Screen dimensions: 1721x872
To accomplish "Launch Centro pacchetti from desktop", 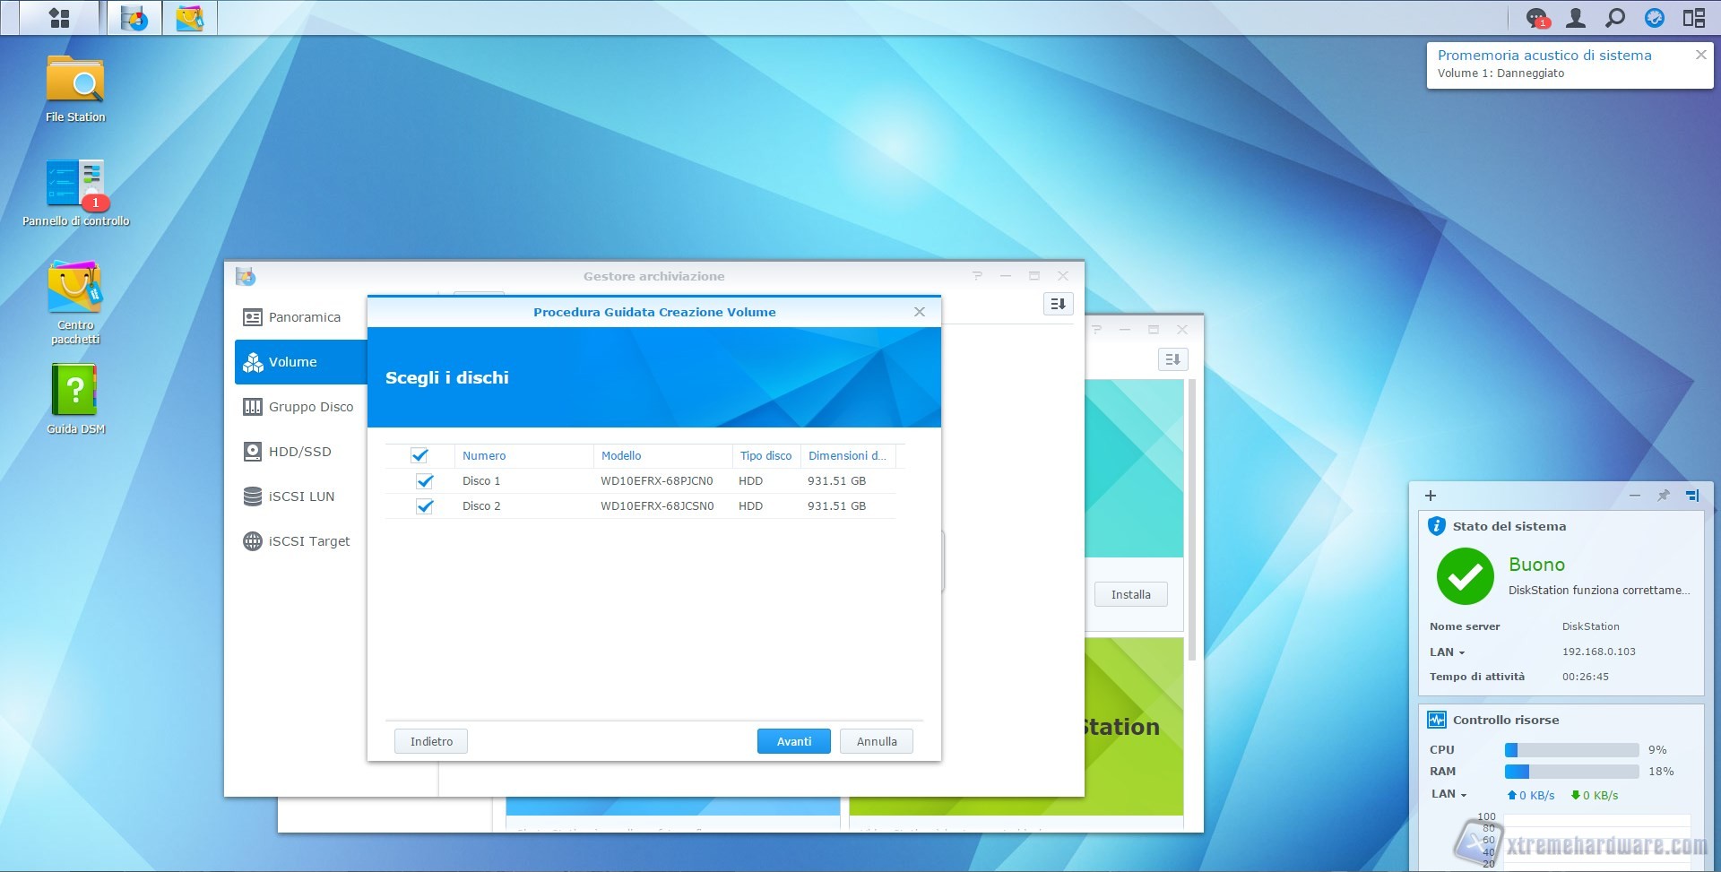I will tap(75, 290).
